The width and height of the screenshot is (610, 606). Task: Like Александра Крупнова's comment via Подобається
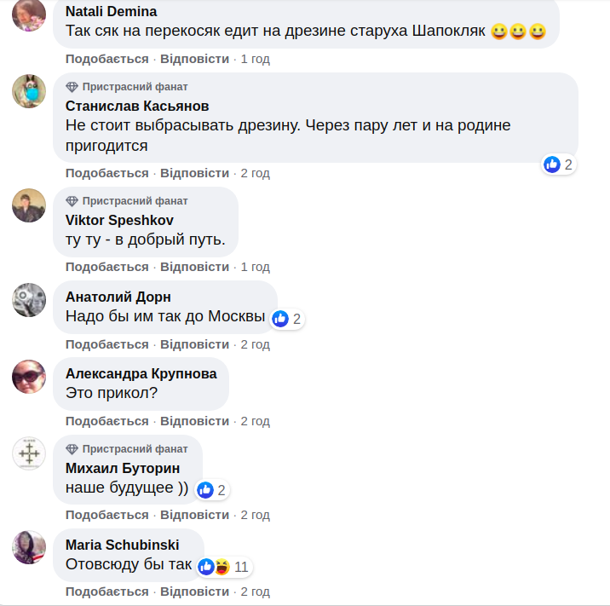coord(106,421)
